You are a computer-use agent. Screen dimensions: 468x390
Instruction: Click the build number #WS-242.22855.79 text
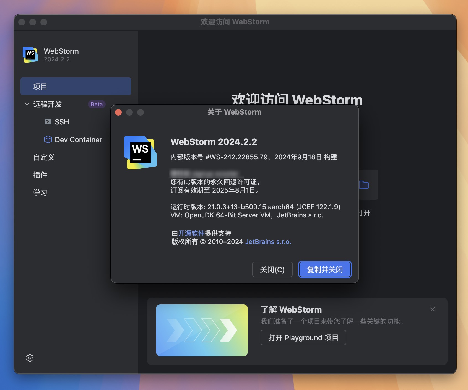click(236, 157)
